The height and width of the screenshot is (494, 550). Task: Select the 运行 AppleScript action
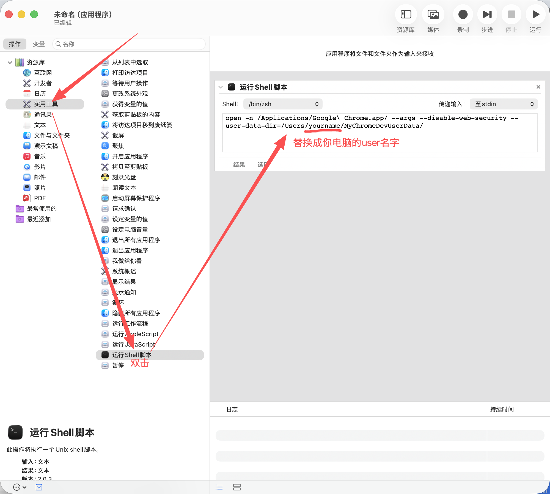(x=135, y=334)
